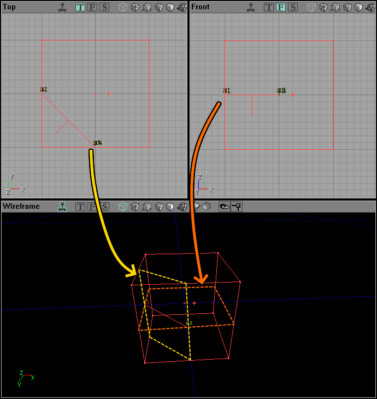Toggle realtime preview joystick in Wireframe viewport

click(62, 207)
